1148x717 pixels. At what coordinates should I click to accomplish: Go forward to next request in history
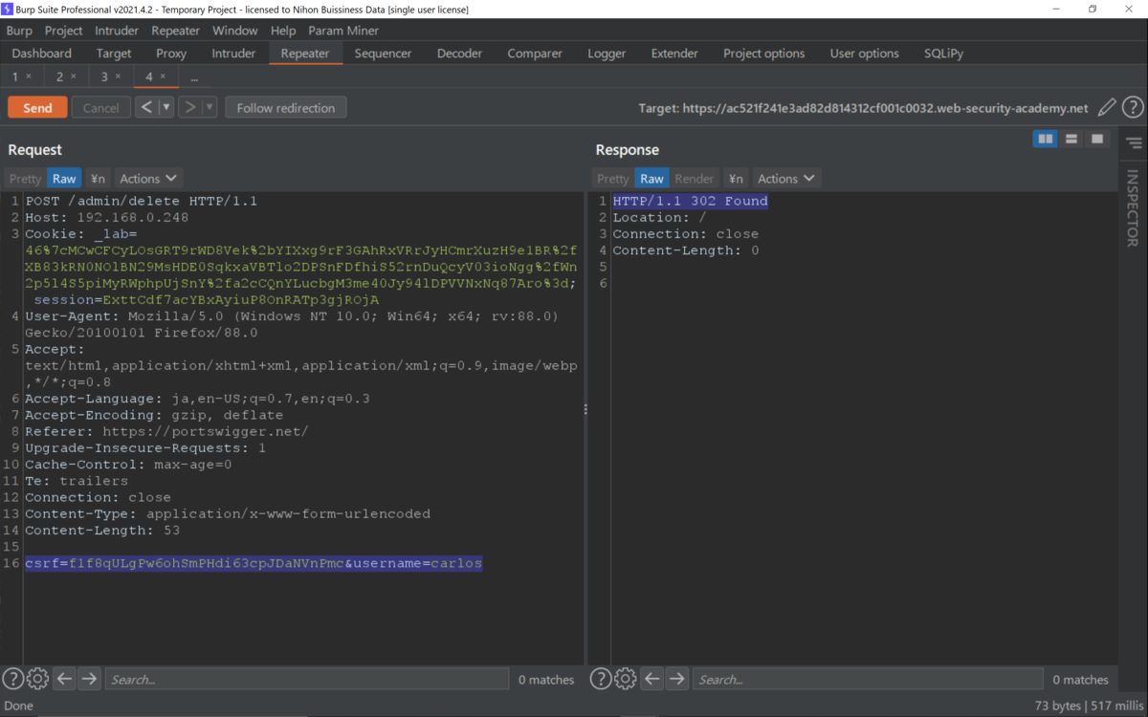[189, 107]
